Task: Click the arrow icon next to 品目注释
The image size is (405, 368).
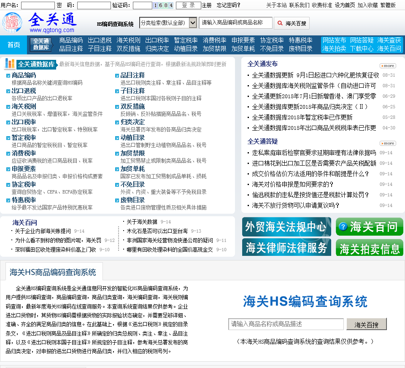Action: click(117, 75)
